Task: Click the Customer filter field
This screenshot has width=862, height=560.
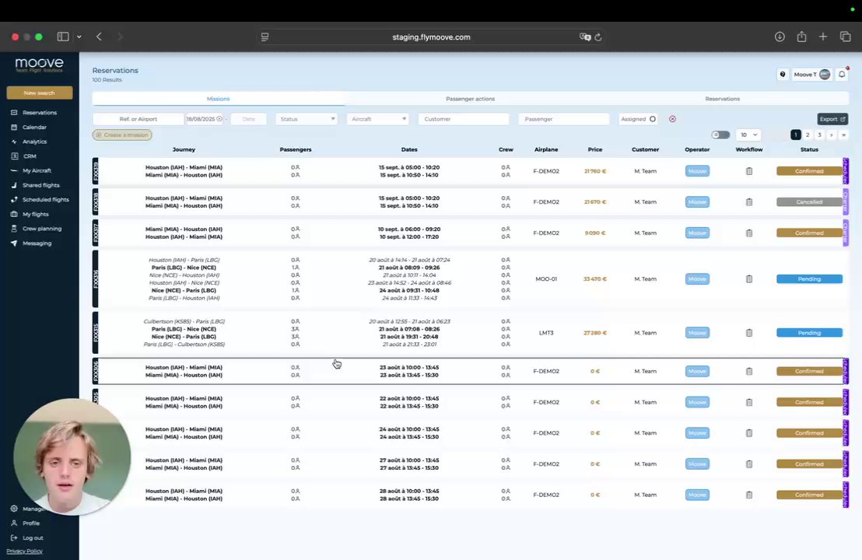Action: tap(464, 119)
